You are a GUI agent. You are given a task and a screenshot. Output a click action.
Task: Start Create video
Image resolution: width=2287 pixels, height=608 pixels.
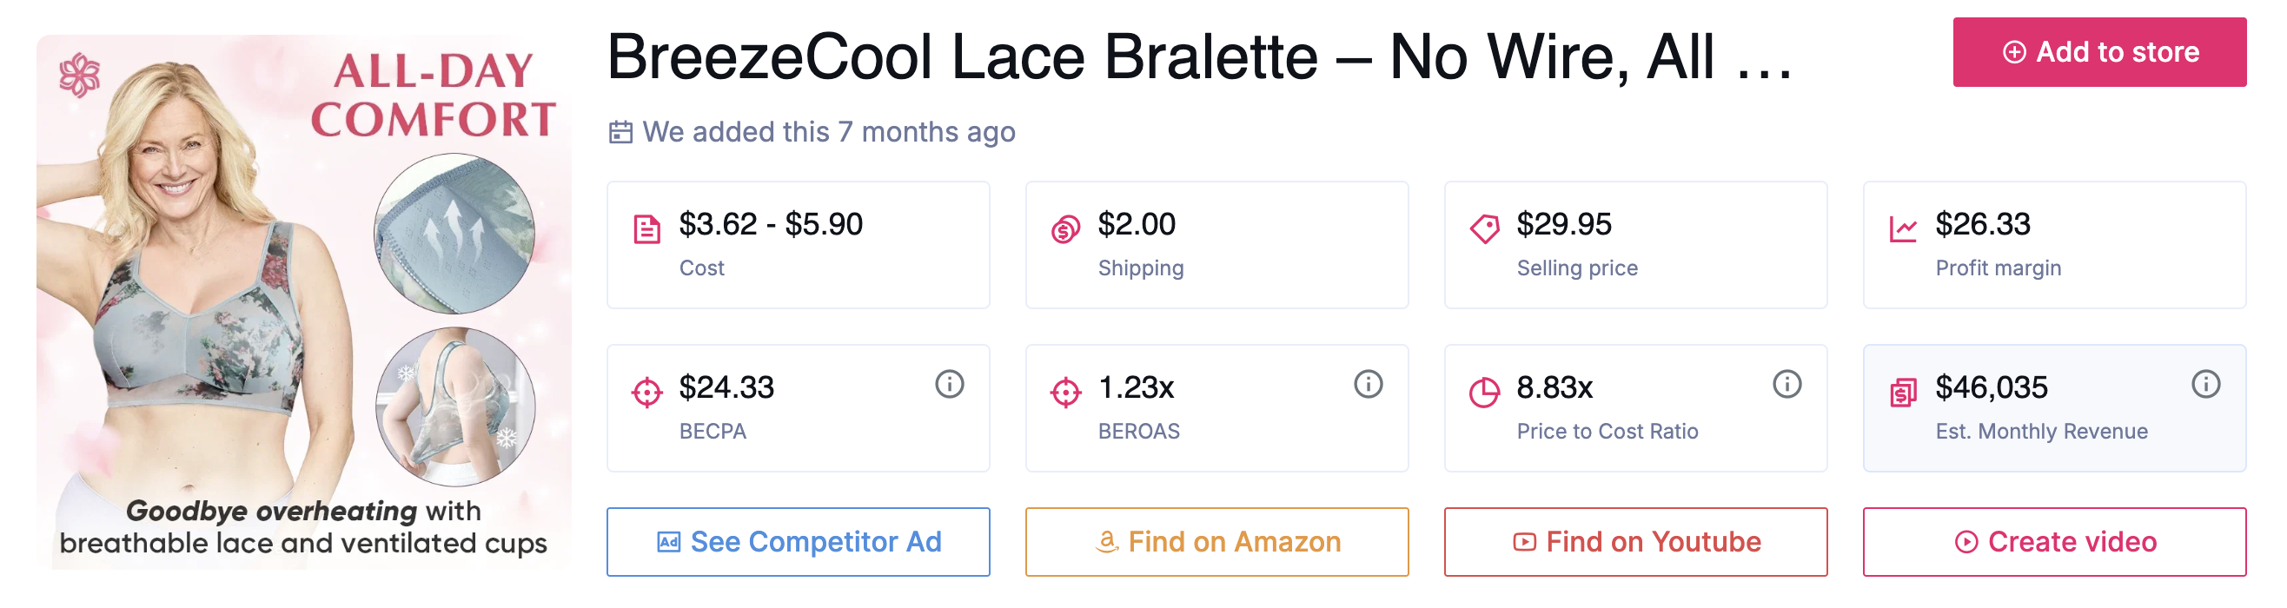[2053, 541]
